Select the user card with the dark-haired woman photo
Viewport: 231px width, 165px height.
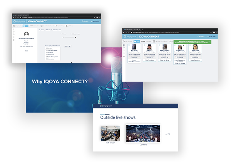[195, 53]
